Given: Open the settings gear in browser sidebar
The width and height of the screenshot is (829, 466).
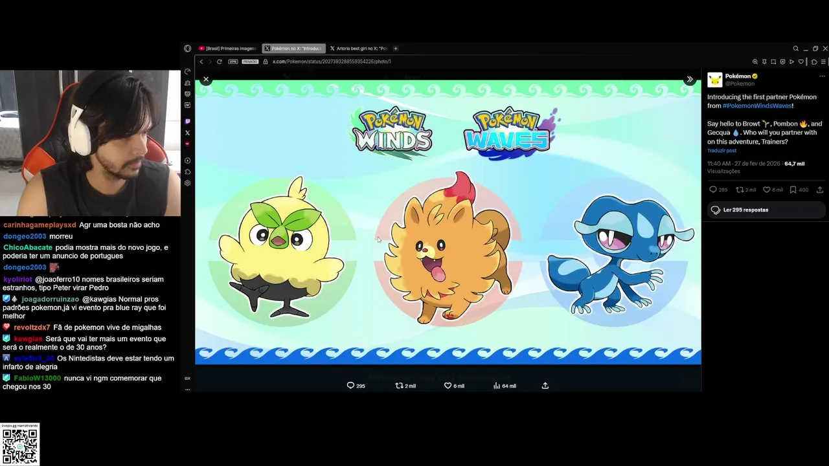Looking at the screenshot, I should (187, 183).
